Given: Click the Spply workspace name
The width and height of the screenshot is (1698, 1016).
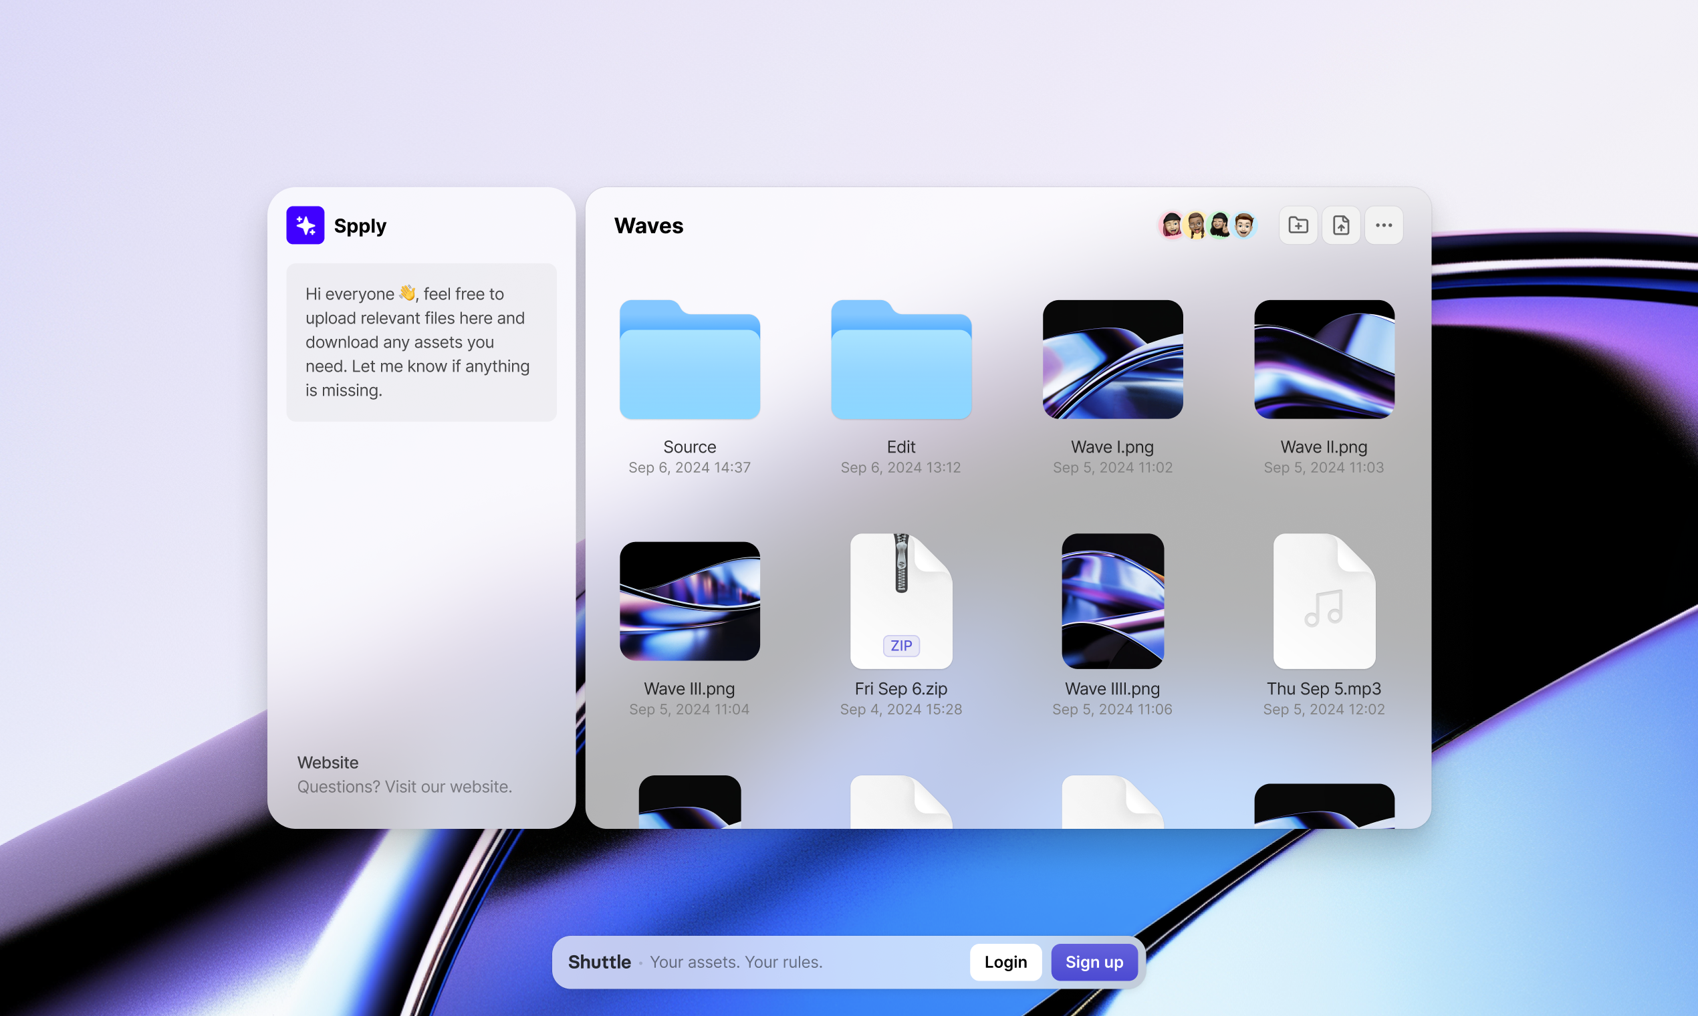Looking at the screenshot, I should click(x=360, y=226).
